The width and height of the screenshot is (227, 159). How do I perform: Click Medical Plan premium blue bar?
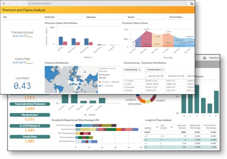(x=87, y=42)
